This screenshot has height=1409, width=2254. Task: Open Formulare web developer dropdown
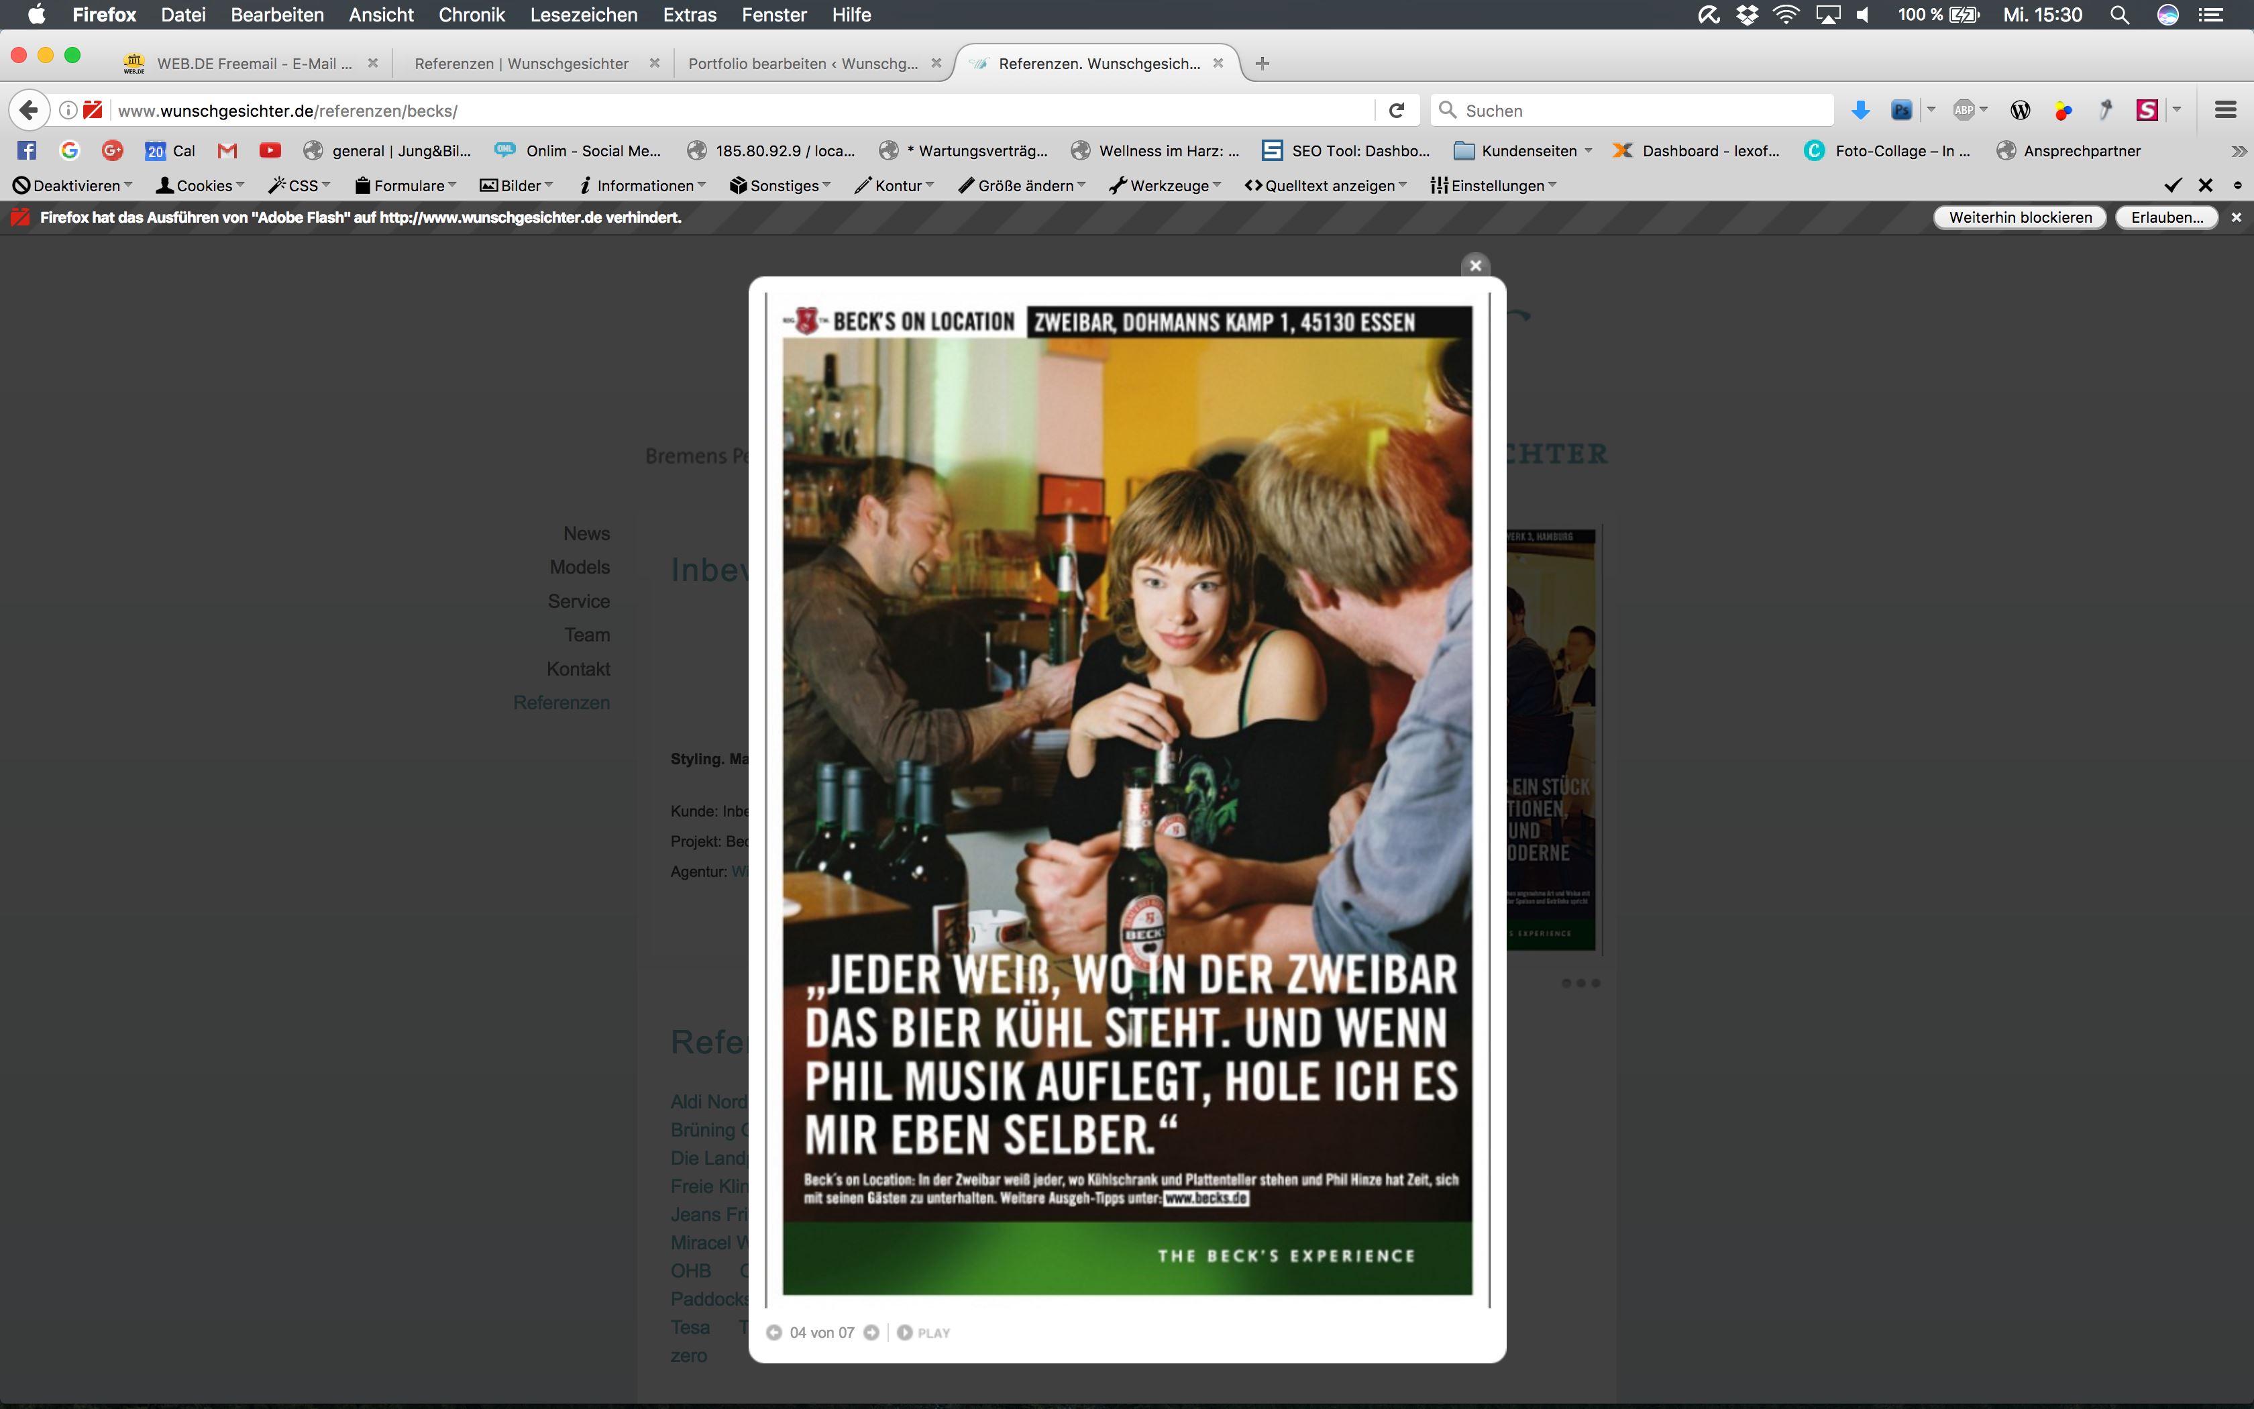point(405,185)
